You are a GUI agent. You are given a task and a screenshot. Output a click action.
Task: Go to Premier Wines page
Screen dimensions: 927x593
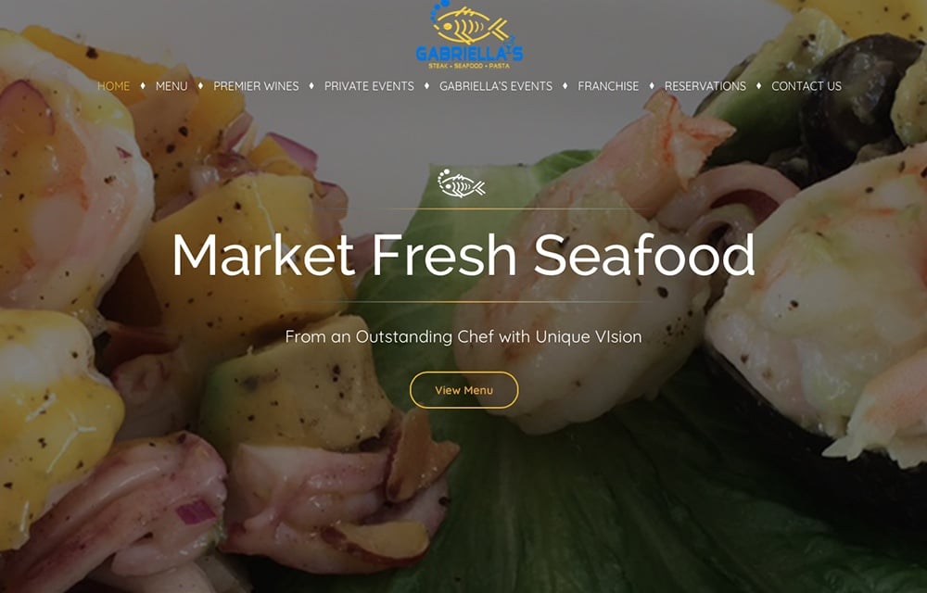(256, 86)
